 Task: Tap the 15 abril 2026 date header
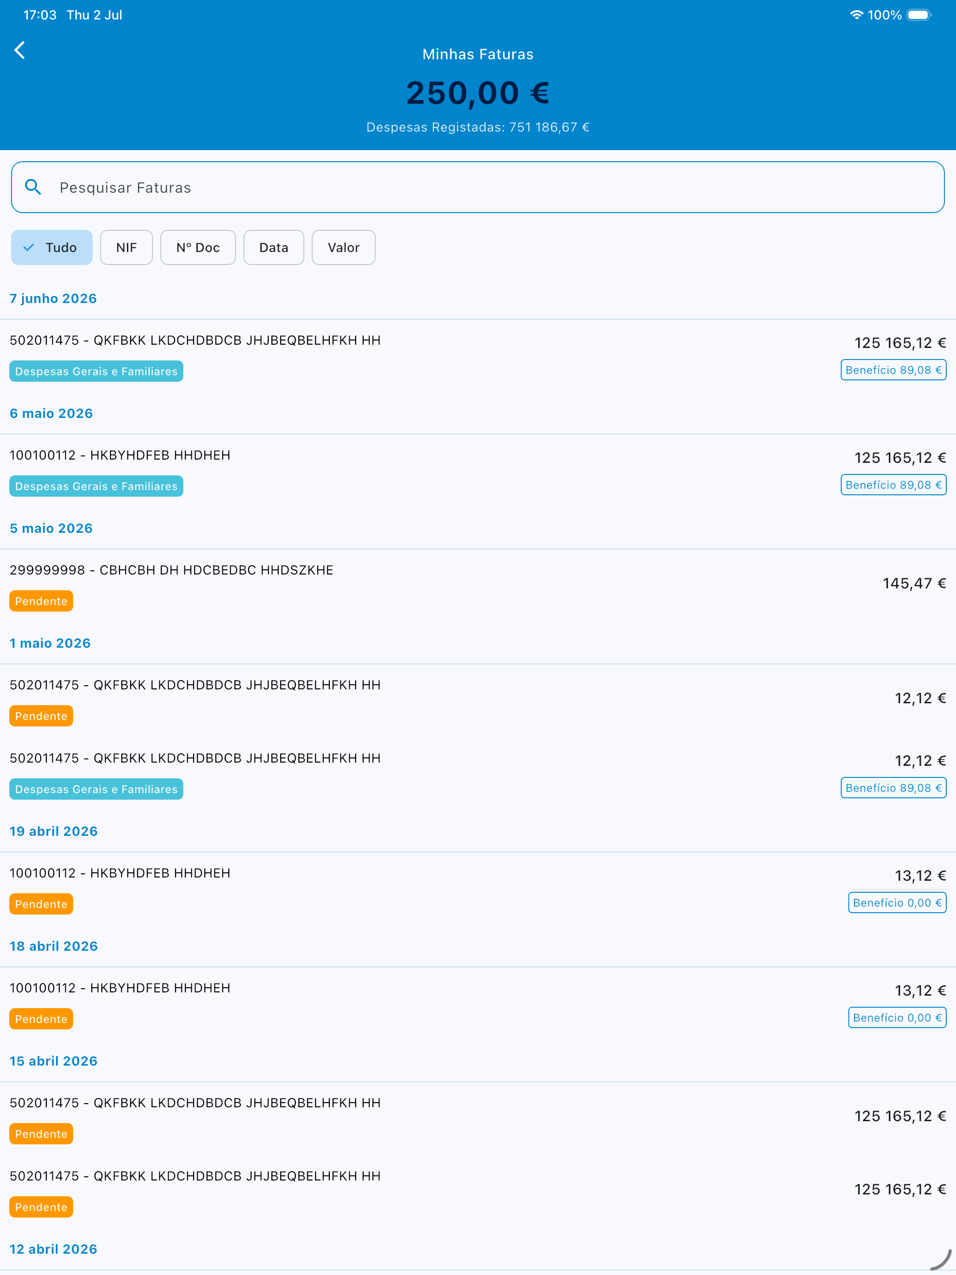pos(54,1060)
